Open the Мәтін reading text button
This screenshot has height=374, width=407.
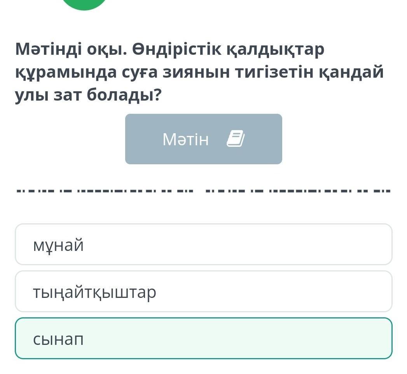[203, 139]
